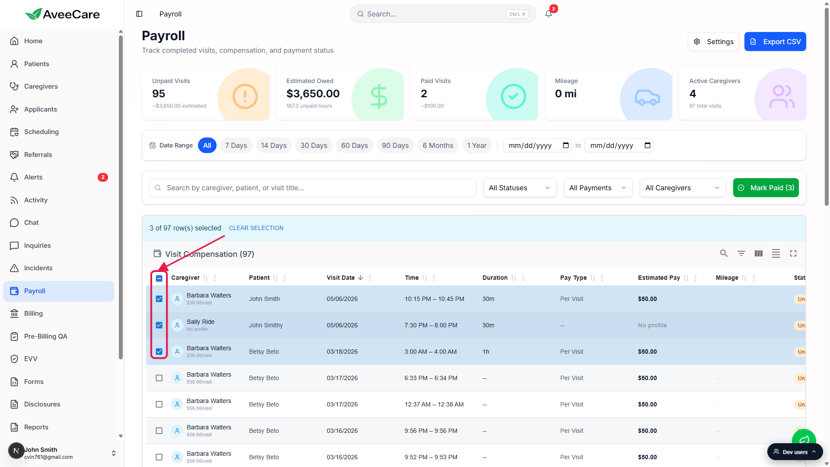Open notifications bell icon
The height and width of the screenshot is (467, 830).
pos(549,14)
